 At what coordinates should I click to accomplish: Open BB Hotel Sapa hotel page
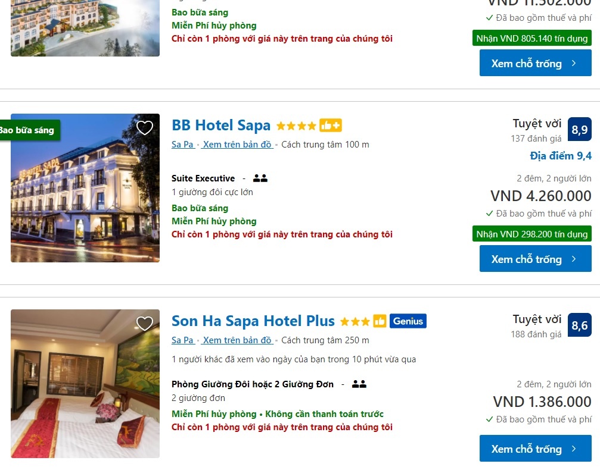pos(221,126)
